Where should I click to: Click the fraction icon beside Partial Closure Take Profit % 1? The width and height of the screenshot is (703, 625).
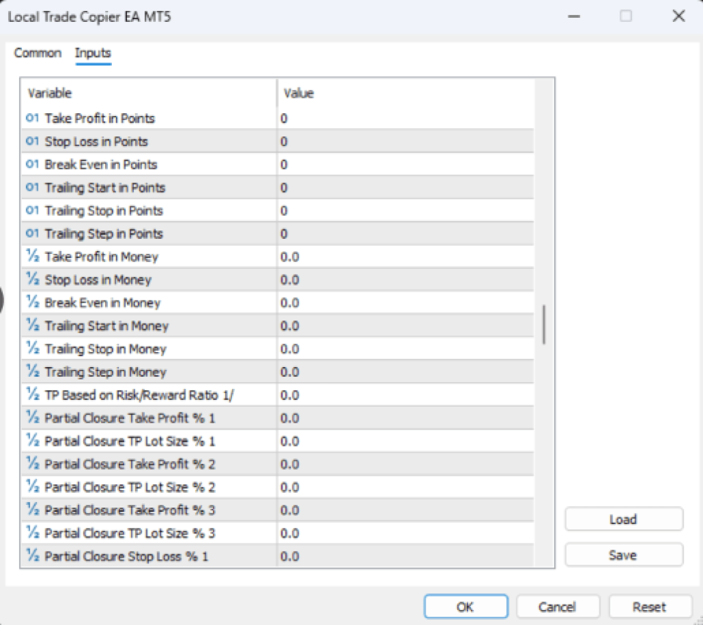tap(33, 418)
